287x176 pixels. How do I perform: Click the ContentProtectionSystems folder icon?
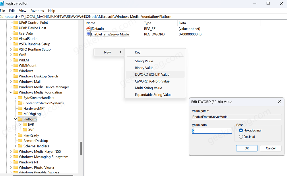click(x=20, y=103)
